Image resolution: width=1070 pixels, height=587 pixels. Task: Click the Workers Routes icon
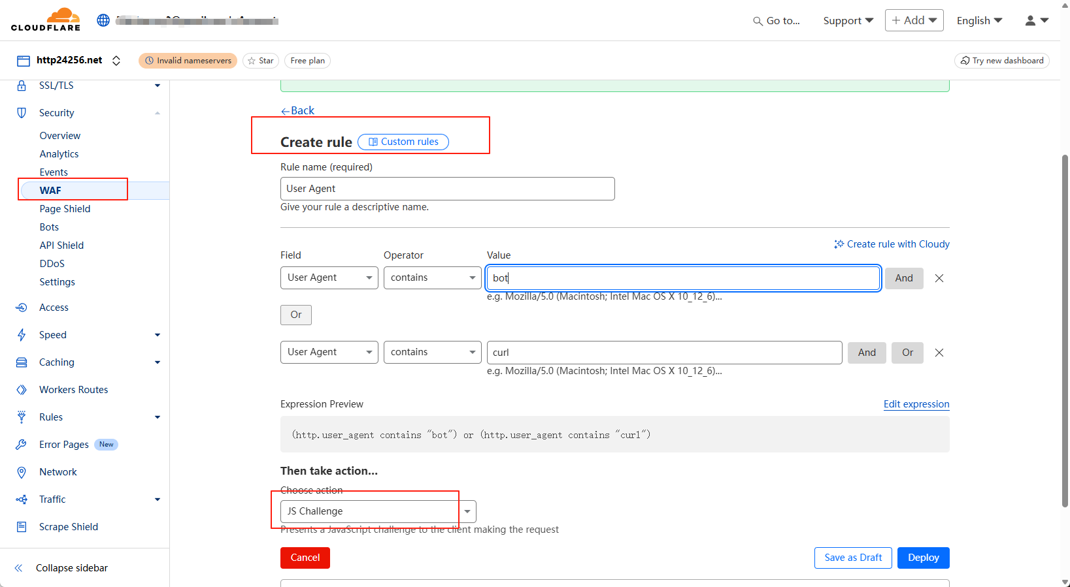pos(22,390)
